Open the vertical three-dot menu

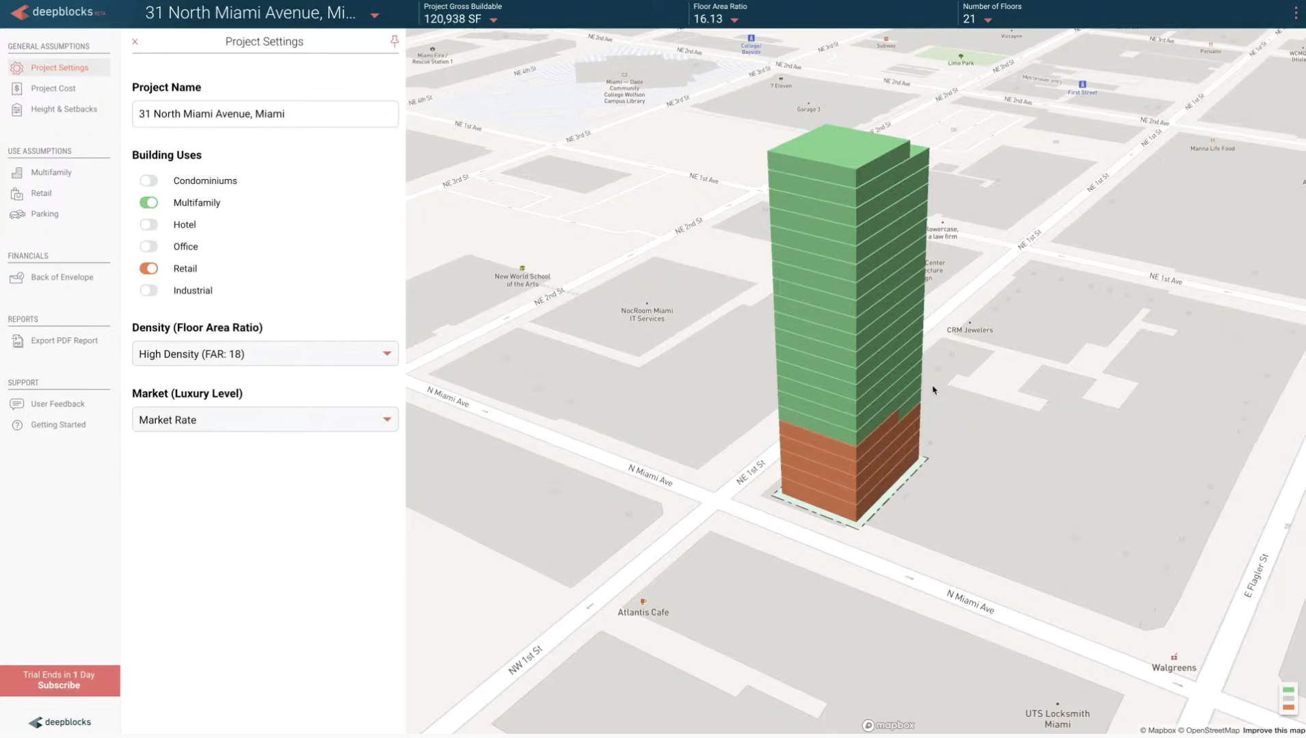click(x=1296, y=13)
